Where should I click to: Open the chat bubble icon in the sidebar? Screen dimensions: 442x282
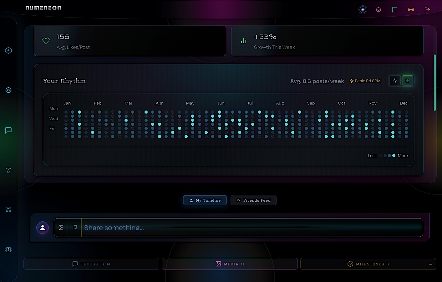click(x=8, y=130)
